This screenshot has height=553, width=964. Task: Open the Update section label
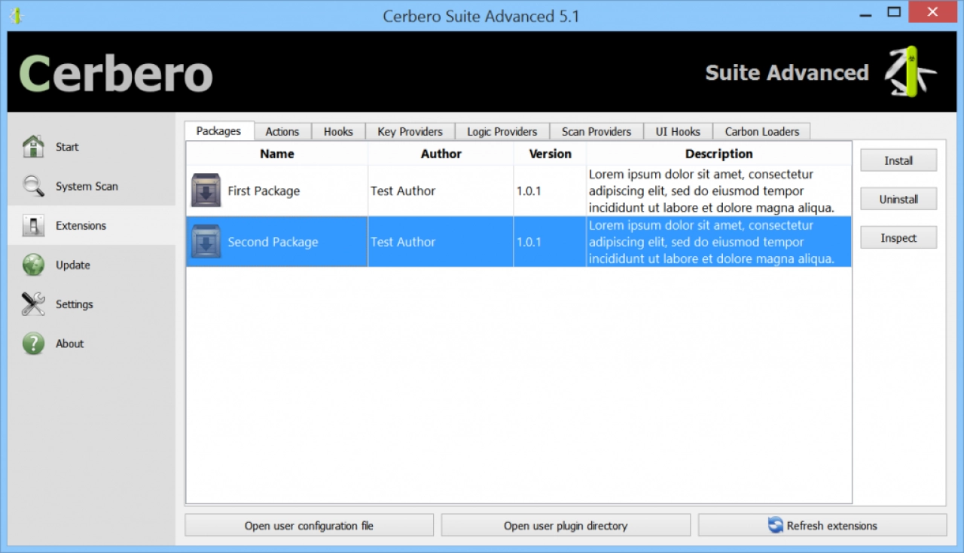point(72,265)
